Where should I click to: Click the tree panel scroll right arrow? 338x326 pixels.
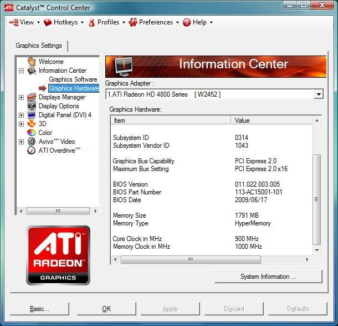tap(95, 211)
